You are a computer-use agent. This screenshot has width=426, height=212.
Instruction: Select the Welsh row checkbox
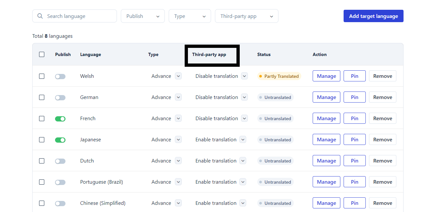[x=42, y=76]
